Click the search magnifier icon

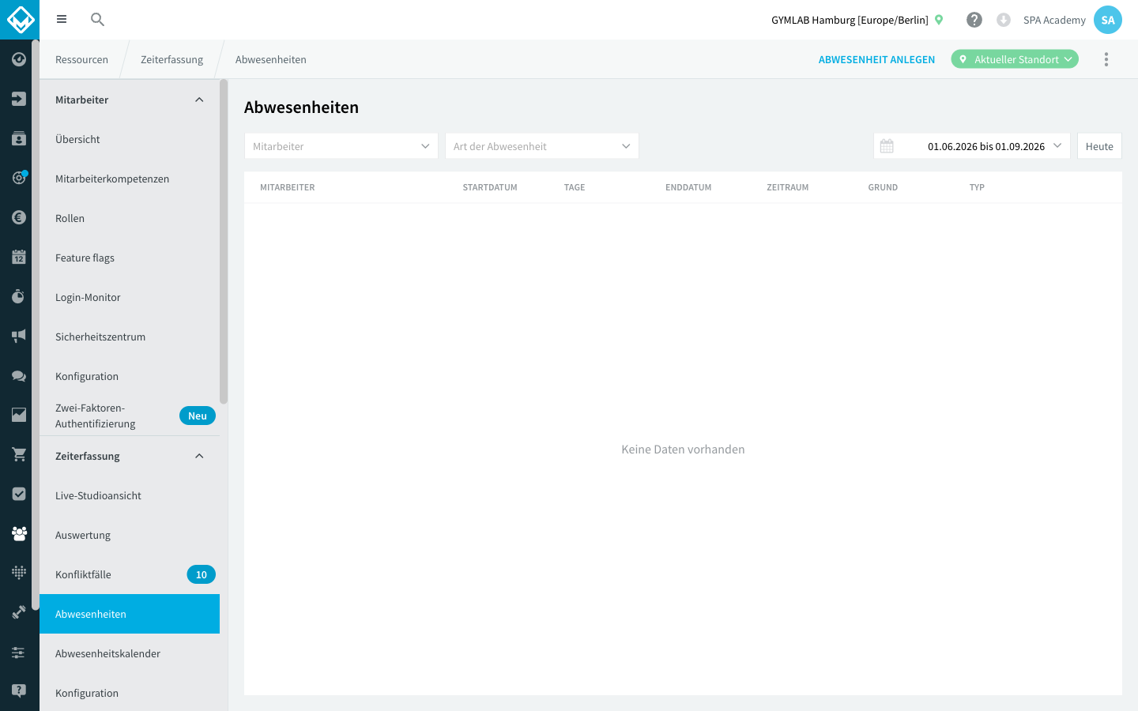coord(97,19)
